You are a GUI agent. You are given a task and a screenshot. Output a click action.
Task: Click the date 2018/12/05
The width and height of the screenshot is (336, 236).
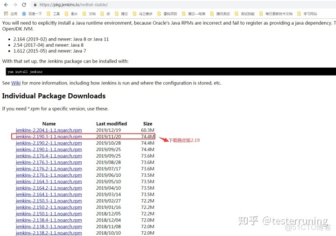(x=108, y=214)
